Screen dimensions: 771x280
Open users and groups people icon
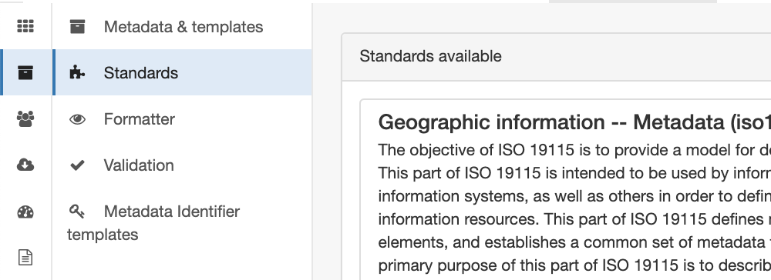[x=25, y=118]
